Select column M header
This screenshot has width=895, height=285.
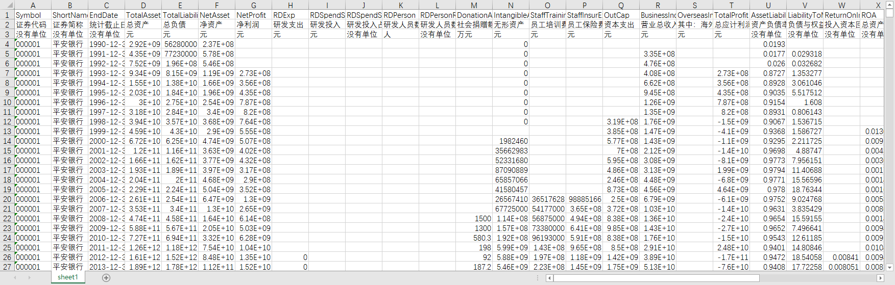pyautogui.click(x=474, y=5)
